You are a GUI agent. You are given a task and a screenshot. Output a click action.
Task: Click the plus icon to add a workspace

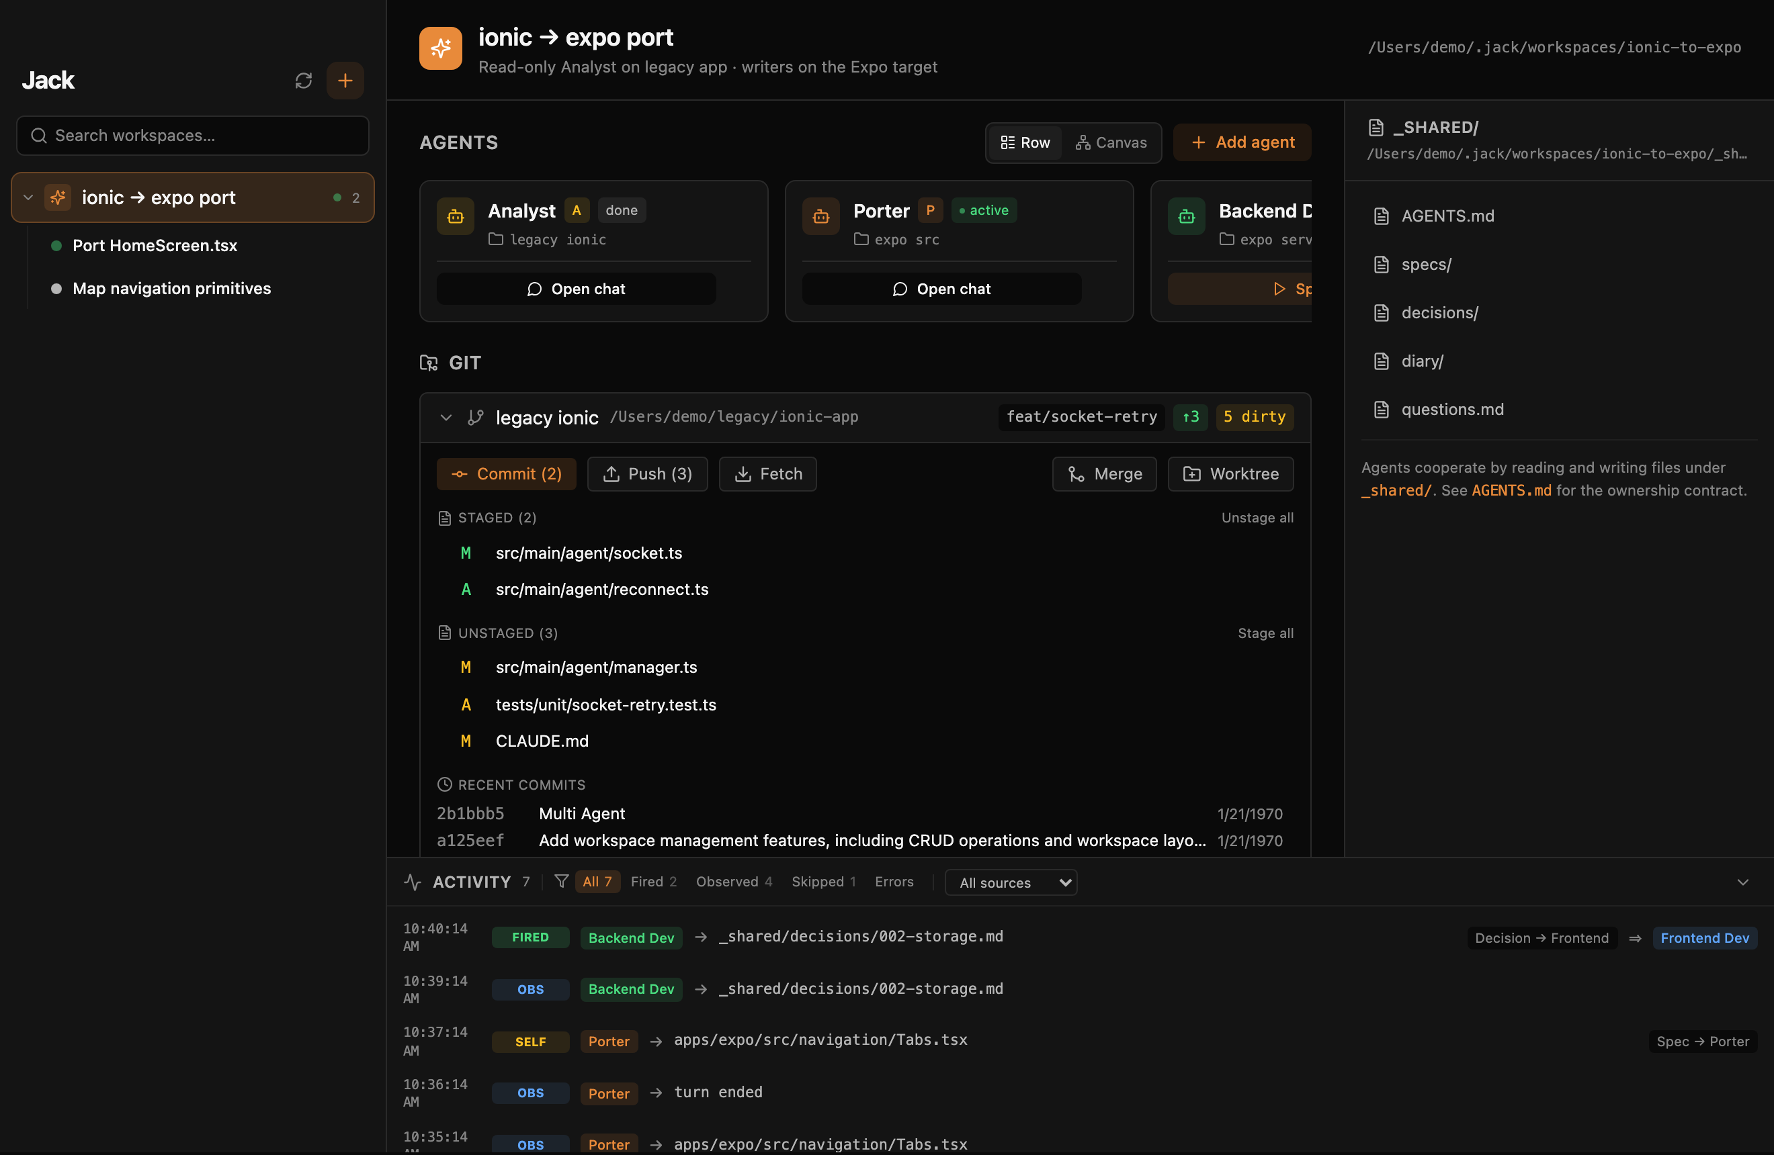pos(345,80)
